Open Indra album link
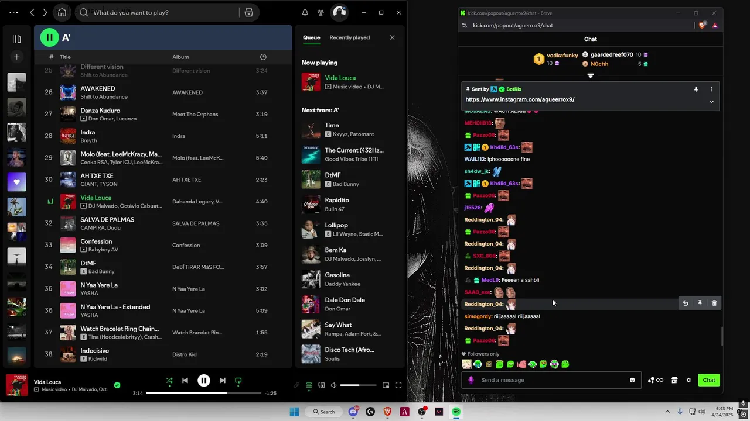This screenshot has height=421, width=750. [179, 136]
